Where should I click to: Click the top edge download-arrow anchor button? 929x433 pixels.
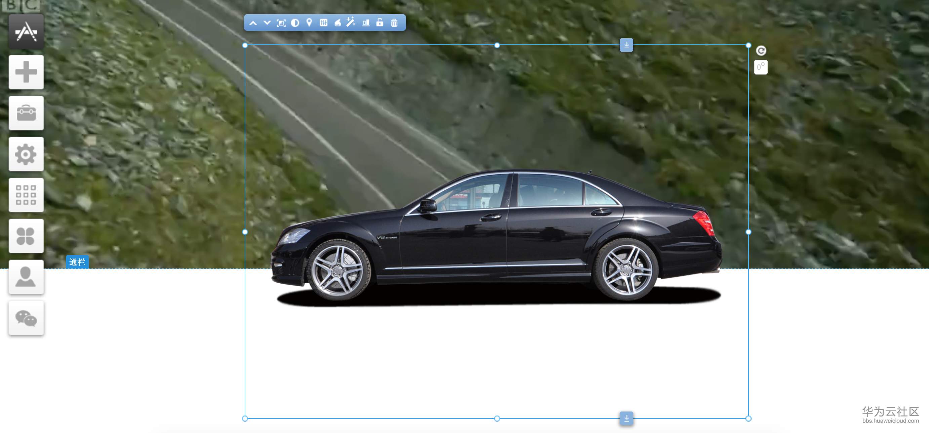tap(627, 45)
